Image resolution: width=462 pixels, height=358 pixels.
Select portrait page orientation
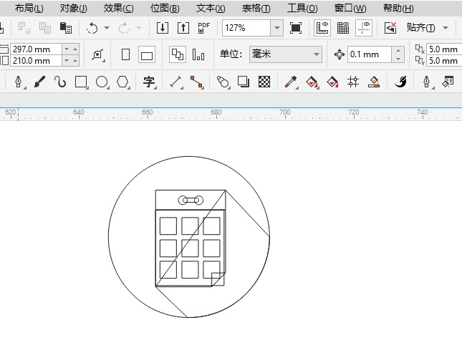[126, 54]
